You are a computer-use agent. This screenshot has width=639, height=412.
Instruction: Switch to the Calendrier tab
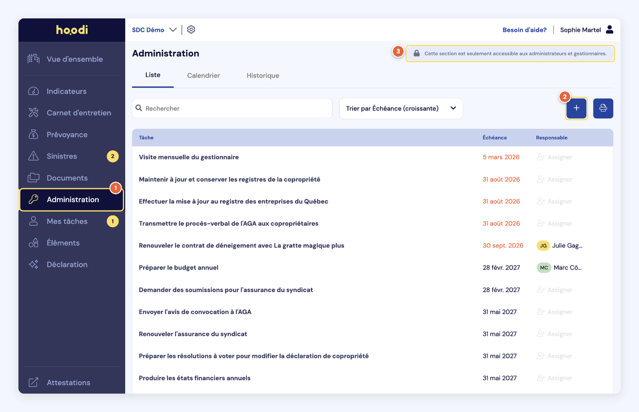[x=204, y=76]
